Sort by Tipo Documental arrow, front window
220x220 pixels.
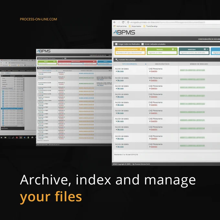(x=146, y=64)
